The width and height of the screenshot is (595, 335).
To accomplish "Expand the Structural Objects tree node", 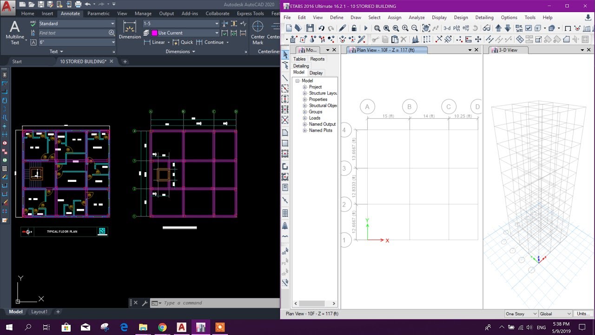I will pyautogui.click(x=304, y=106).
